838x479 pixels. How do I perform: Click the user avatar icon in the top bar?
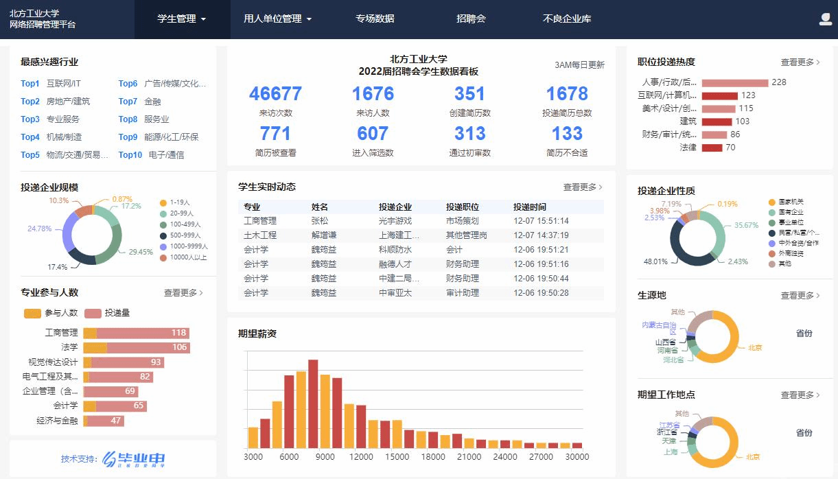click(x=825, y=19)
